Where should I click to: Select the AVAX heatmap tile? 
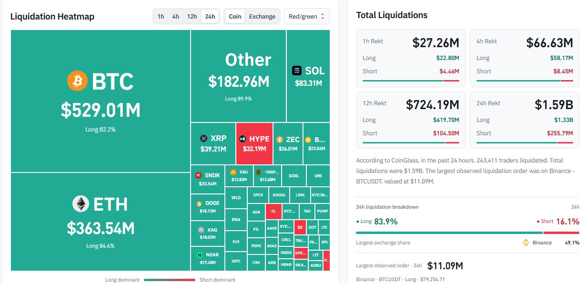pyautogui.click(x=272, y=246)
